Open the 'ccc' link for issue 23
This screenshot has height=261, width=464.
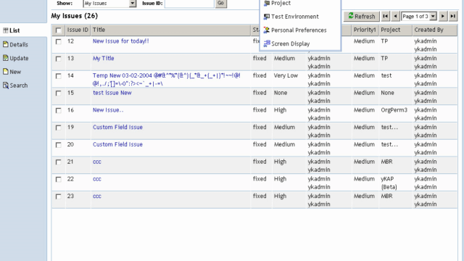96,196
